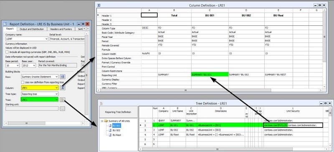334x152 pixels.
Task: Select the empty cell A in Header 1 row
Action: (x=149, y=15)
